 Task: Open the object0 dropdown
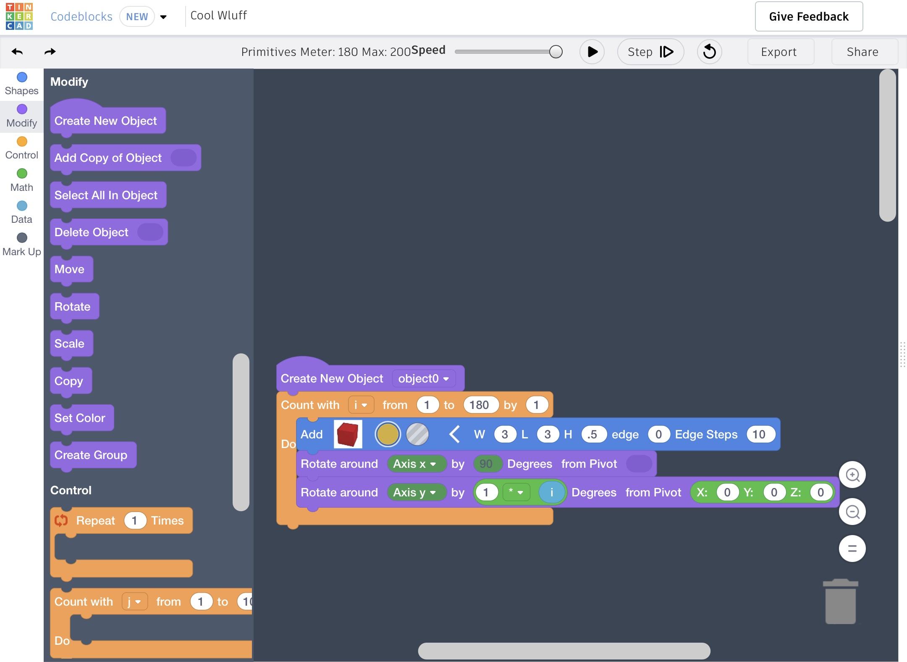pos(423,378)
